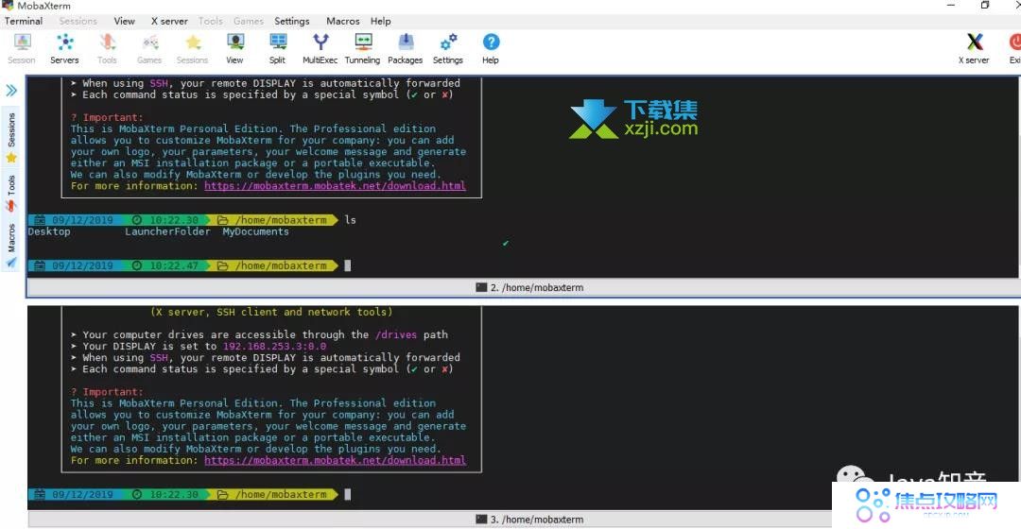
Task: Open the Servers toolbar icon
Action: pos(64,49)
